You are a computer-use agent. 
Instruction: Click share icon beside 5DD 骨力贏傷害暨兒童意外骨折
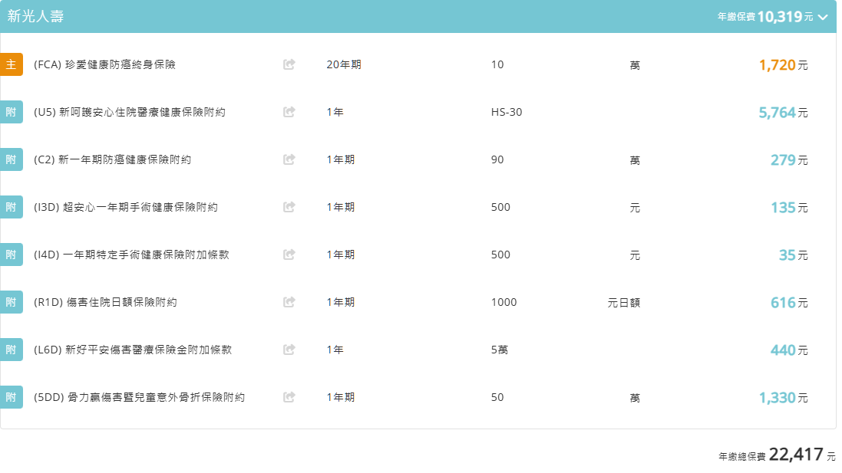289,397
